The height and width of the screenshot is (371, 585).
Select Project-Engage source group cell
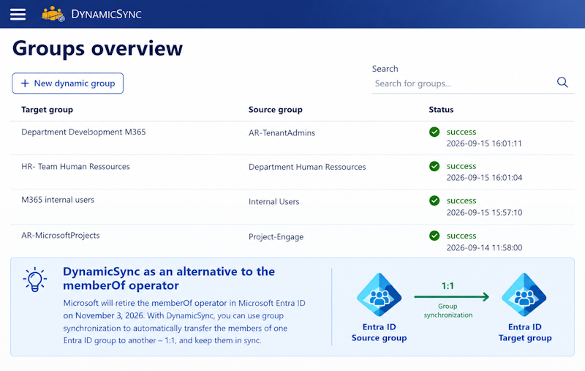(x=276, y=236)
